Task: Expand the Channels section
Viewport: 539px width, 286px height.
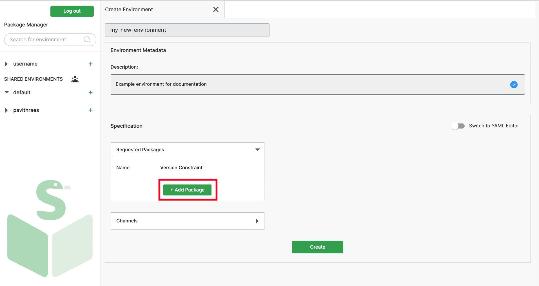Action: pos(257,221)
